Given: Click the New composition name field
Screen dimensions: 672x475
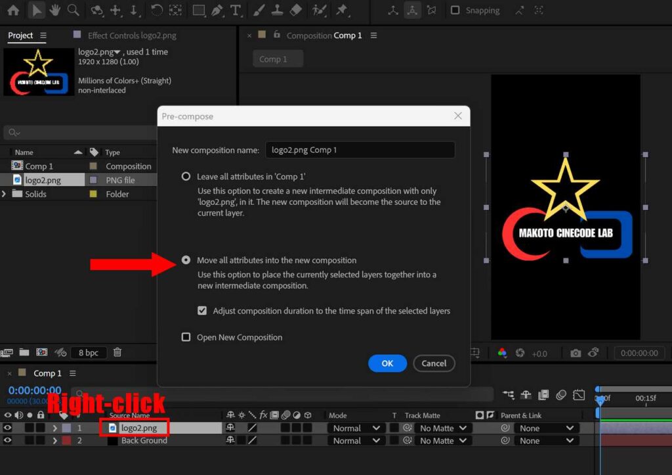Looking at the screenshot, I should tap(360, 150).
